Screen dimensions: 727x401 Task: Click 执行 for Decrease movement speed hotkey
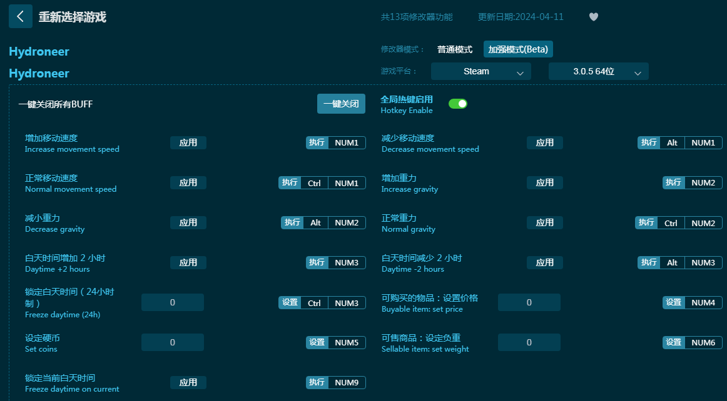[x=649, y=142]
